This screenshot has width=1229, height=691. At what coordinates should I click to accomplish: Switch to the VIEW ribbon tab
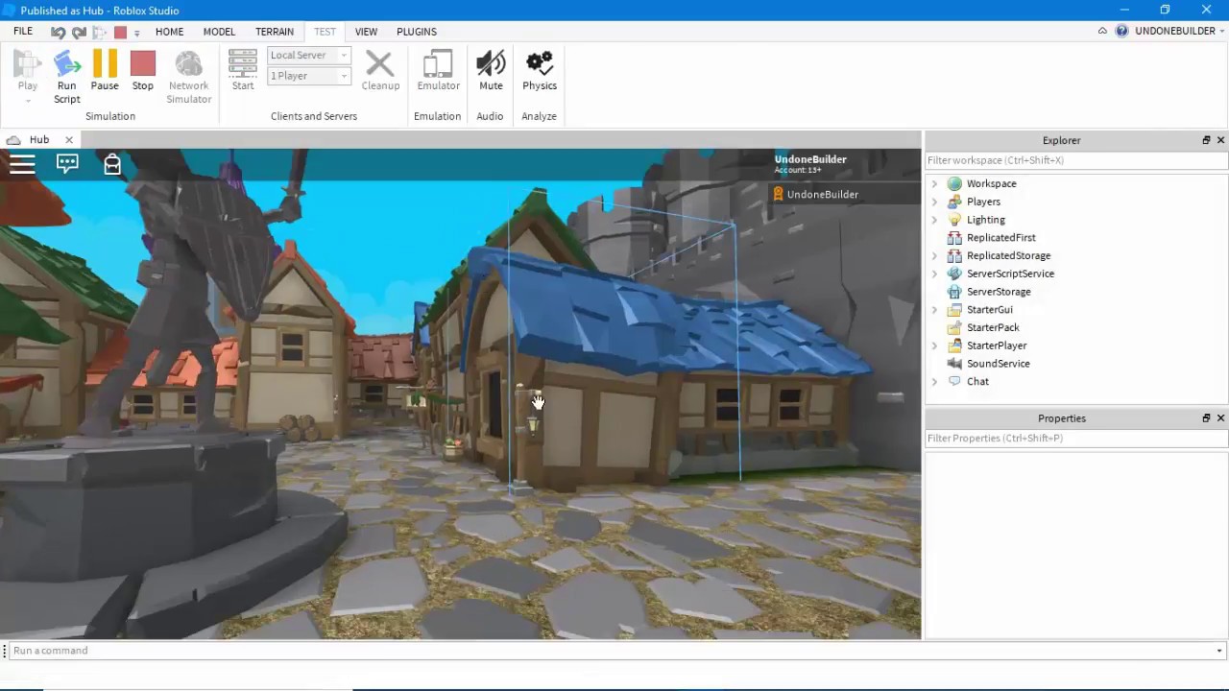366,32
